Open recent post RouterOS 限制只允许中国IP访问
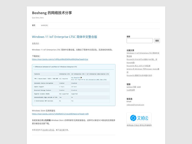This screenshot has width=192, height=144. click(139, 75)
